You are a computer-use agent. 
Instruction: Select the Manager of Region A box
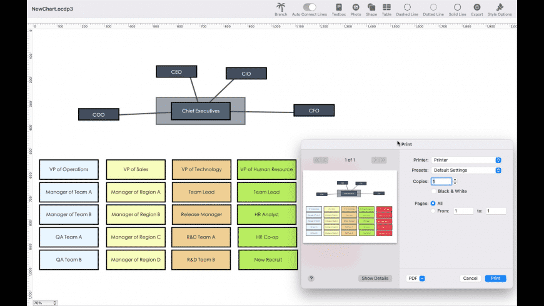coord(136,192)
